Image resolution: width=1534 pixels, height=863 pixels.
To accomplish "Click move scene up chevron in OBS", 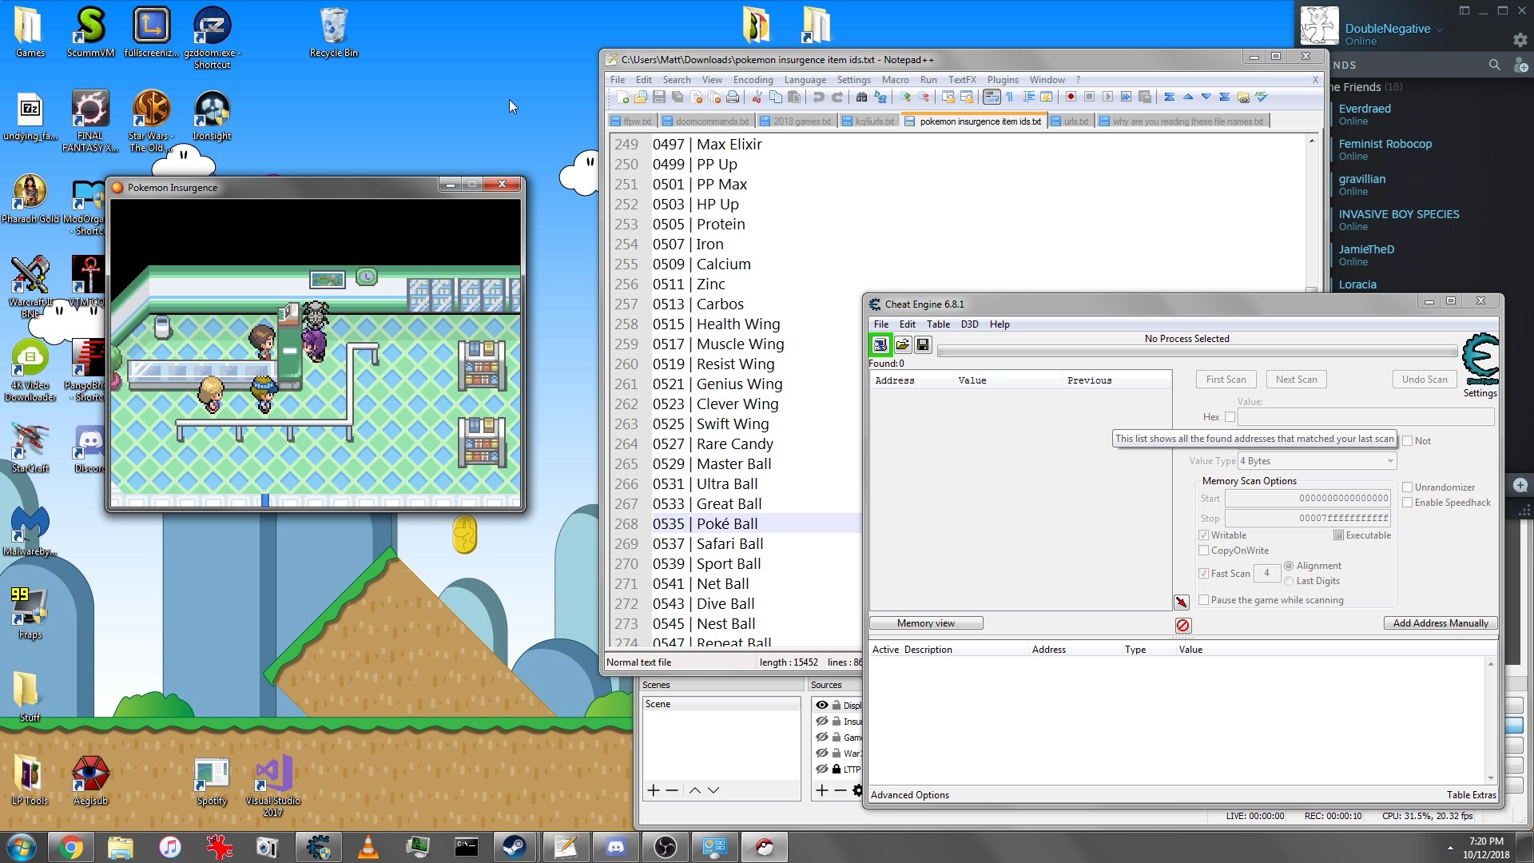I will [x=695, y=790].
